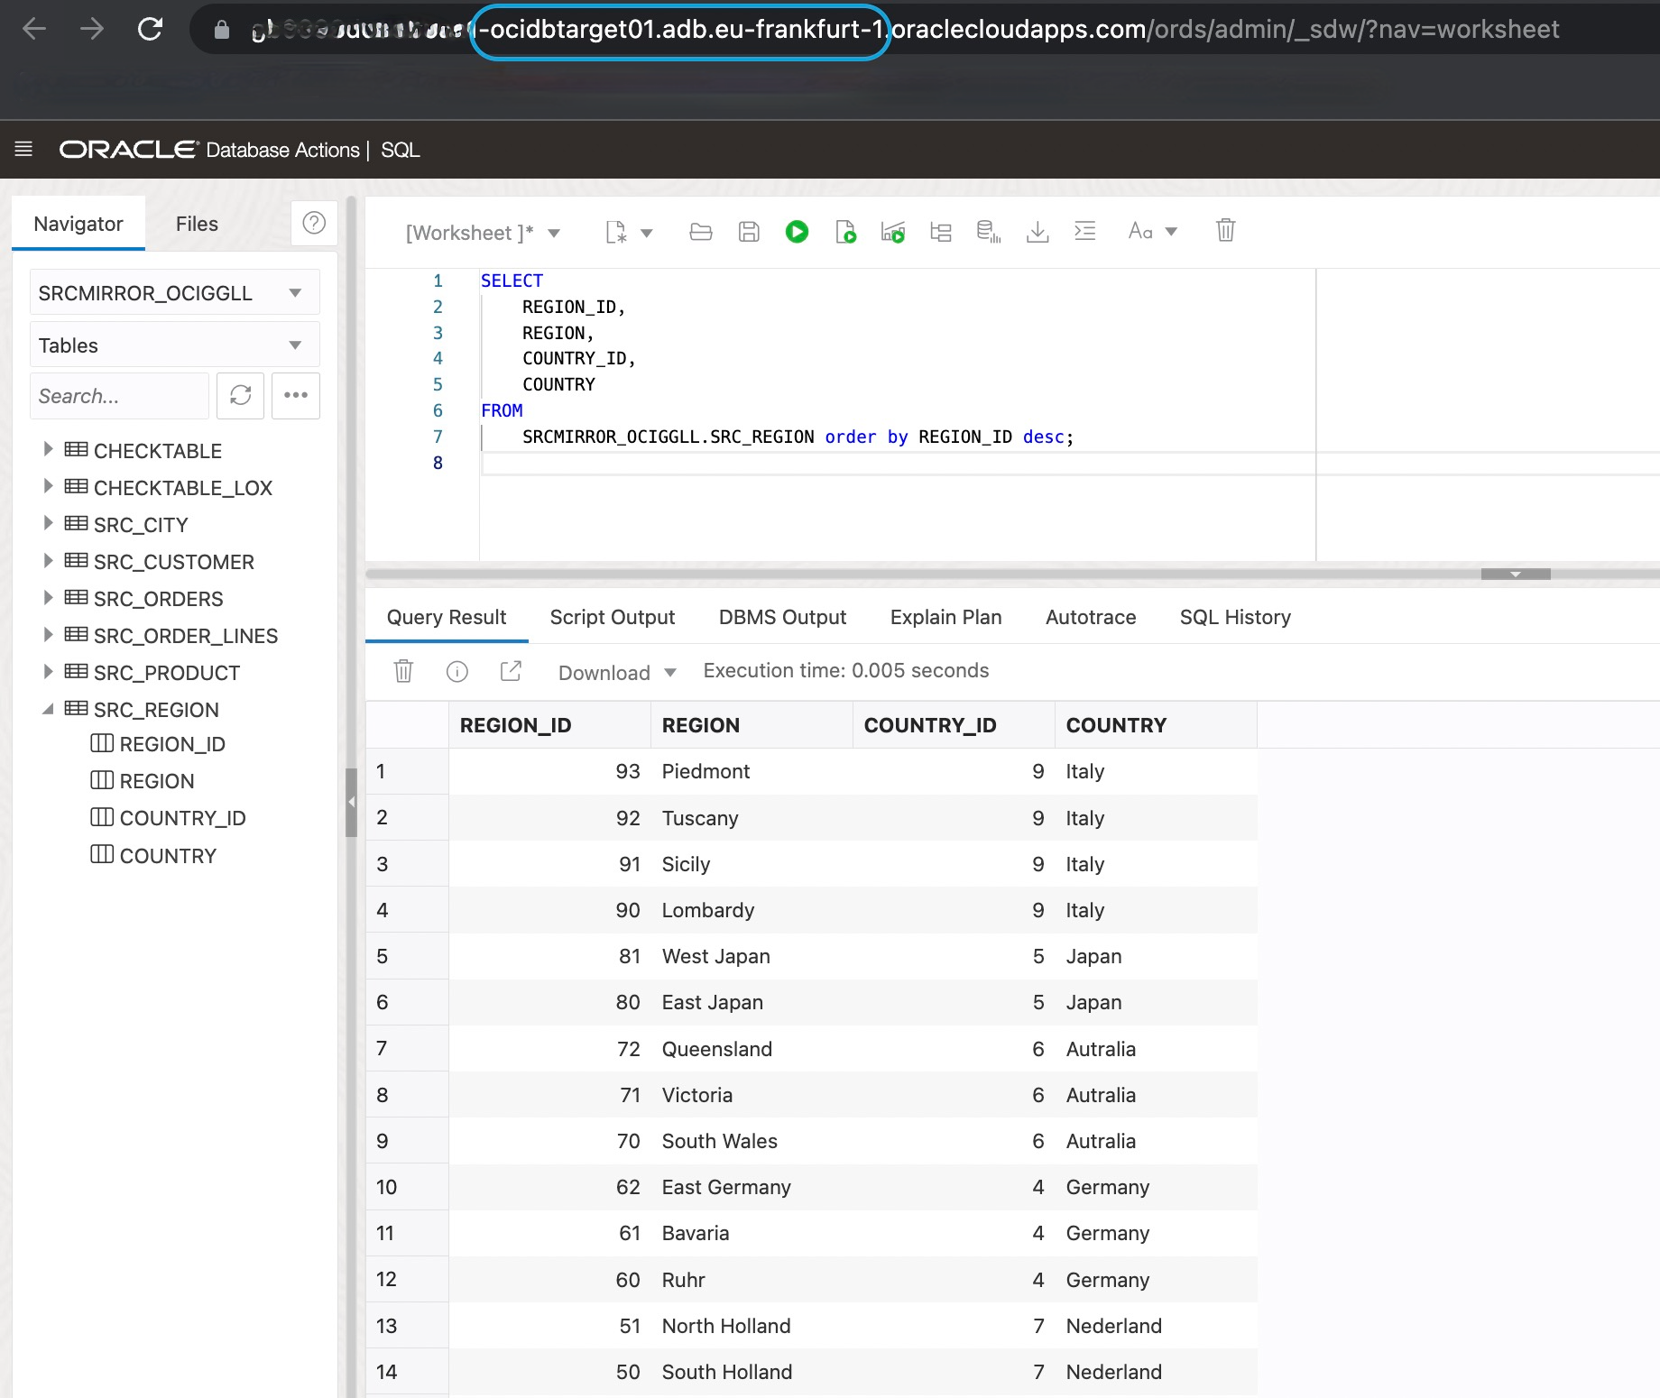Click the Download Editor Content icon
Screen dimensions: 1660x1398
(x=1037, y=232)
